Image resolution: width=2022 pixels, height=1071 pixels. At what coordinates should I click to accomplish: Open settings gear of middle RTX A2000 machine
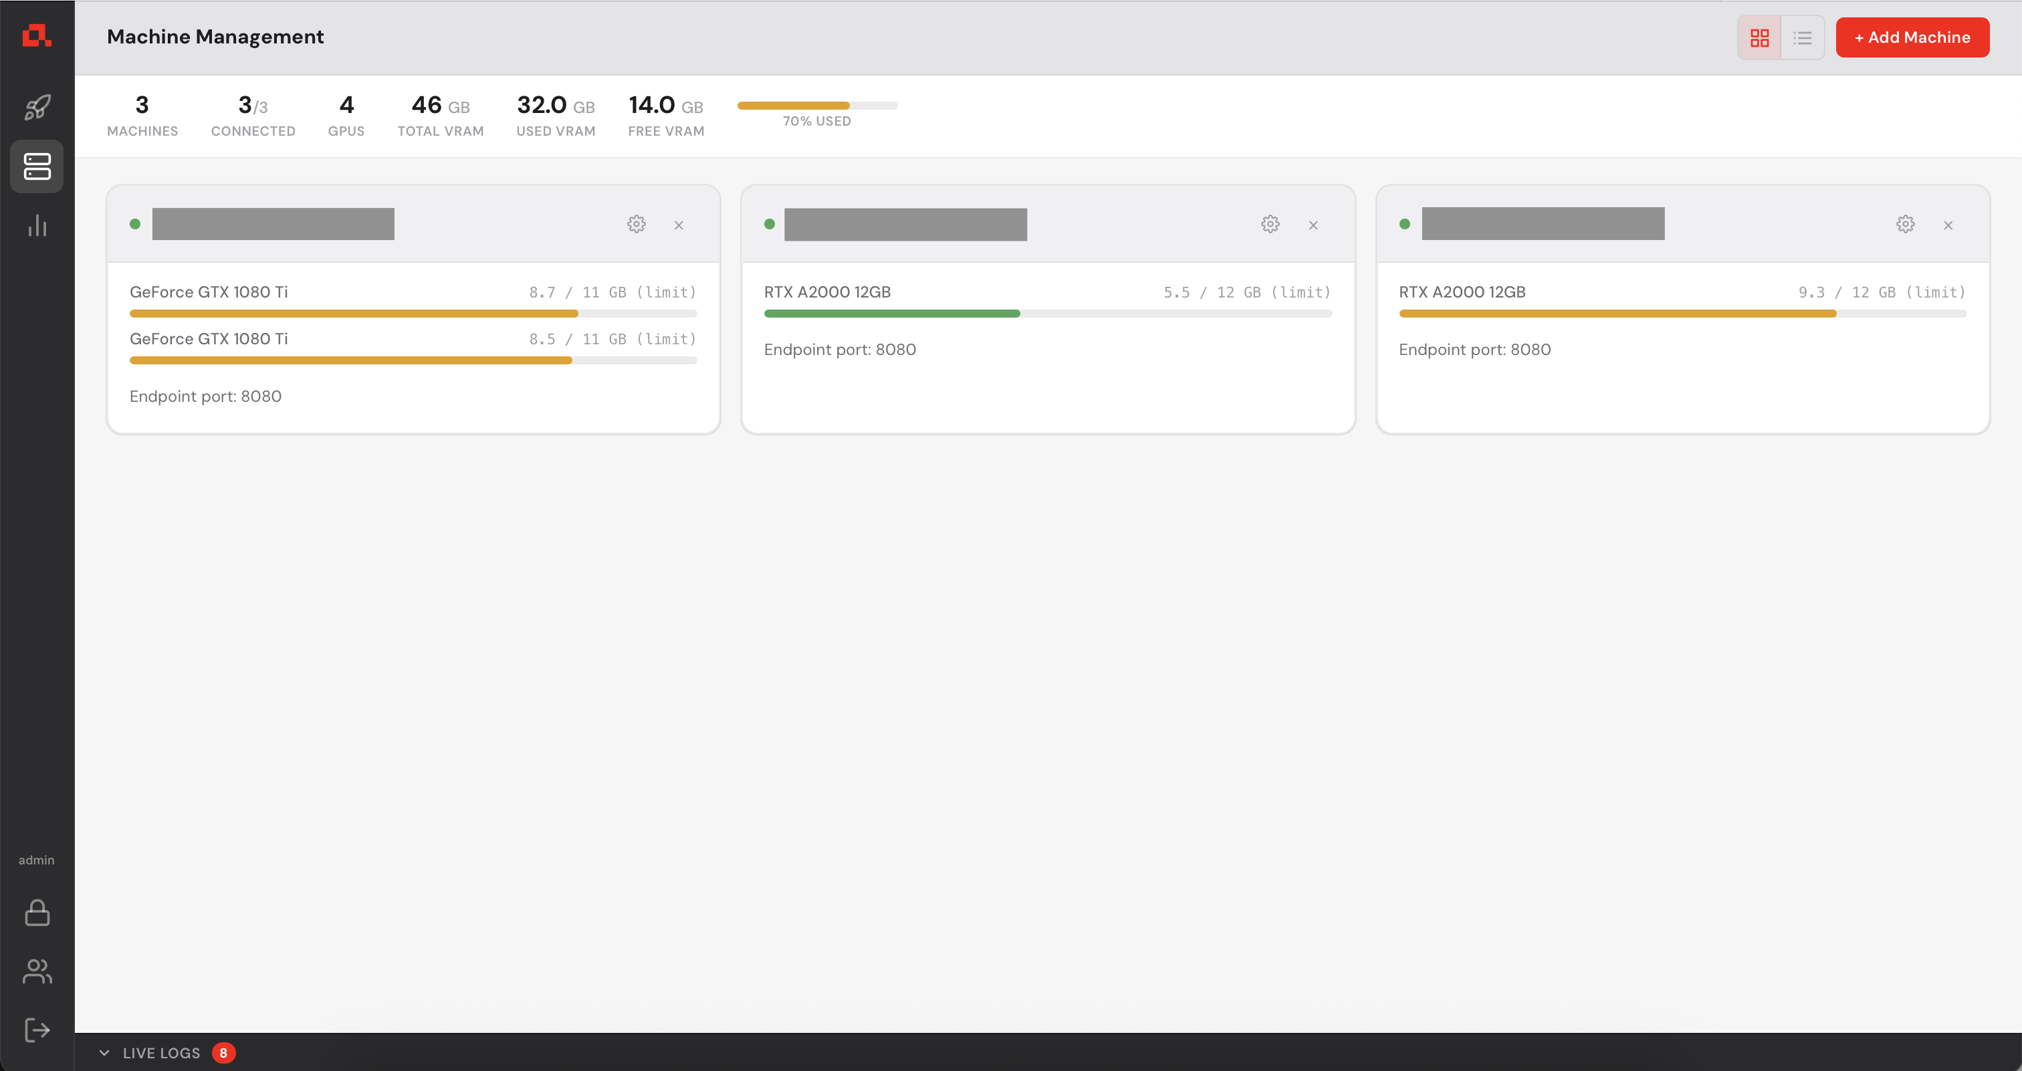(x=1270, y=225)
